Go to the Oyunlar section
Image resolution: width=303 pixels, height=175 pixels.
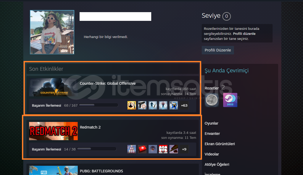pos(212,123)
